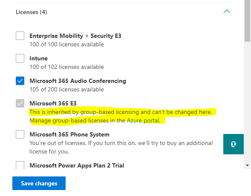
Task: Collapse the Licenses section chevron
Action: 227,11
